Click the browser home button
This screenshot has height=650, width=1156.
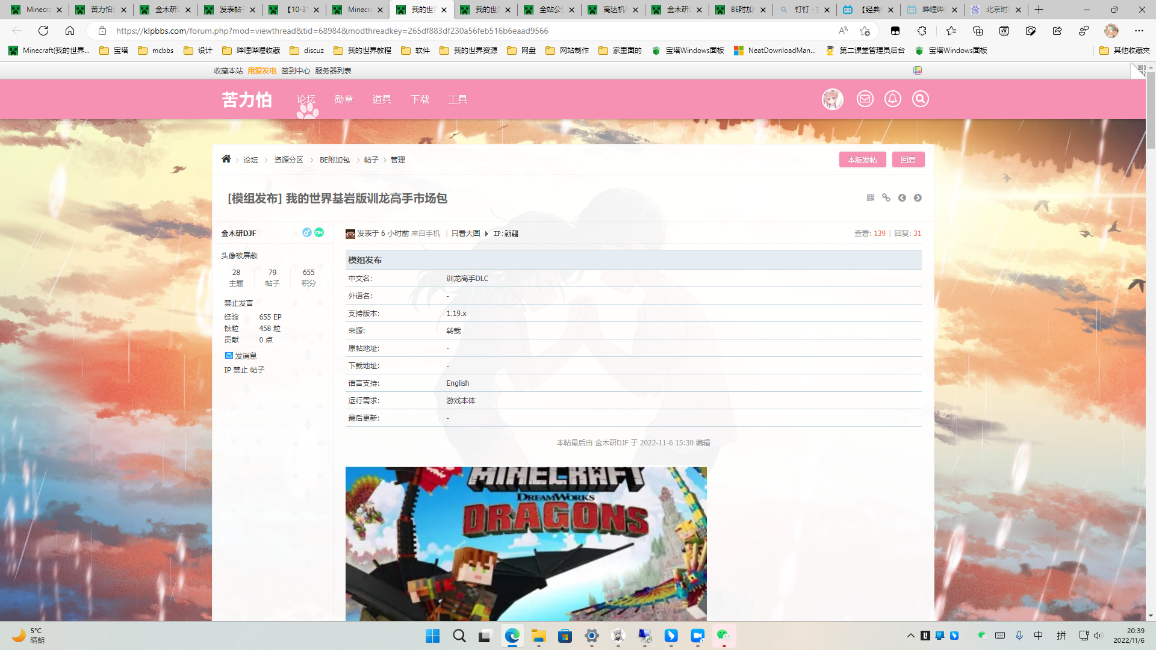click(x=70, y=31)
